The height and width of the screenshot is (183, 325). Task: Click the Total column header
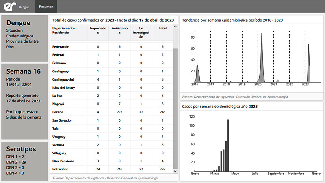tap(162, 28)
